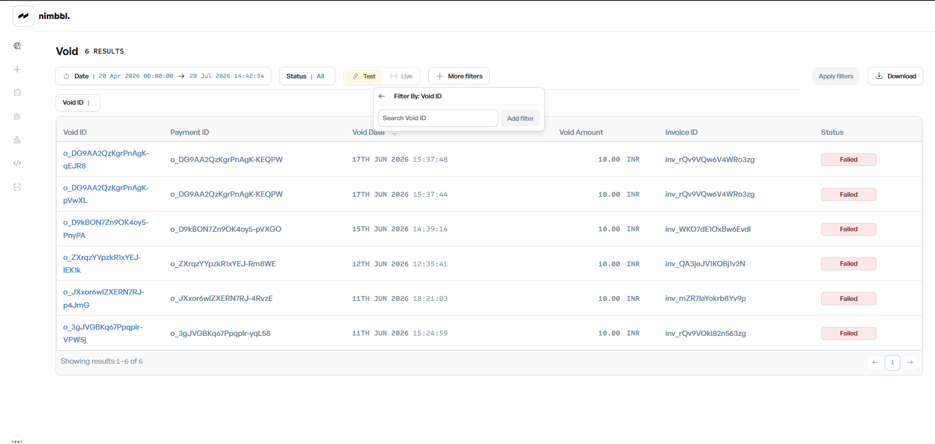
Task: Click invoice inv_WKO7dE1OxBw6EvdI
Action: point(708,229)
